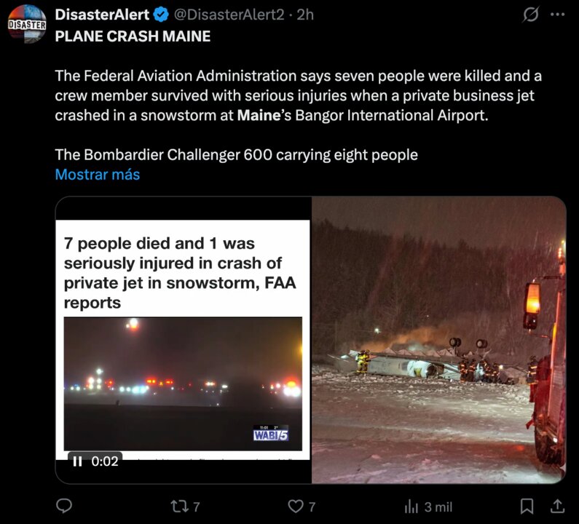Click the reply speech bubble icon
This screenshot has height=524, width=579.
(x=65, y=506)
